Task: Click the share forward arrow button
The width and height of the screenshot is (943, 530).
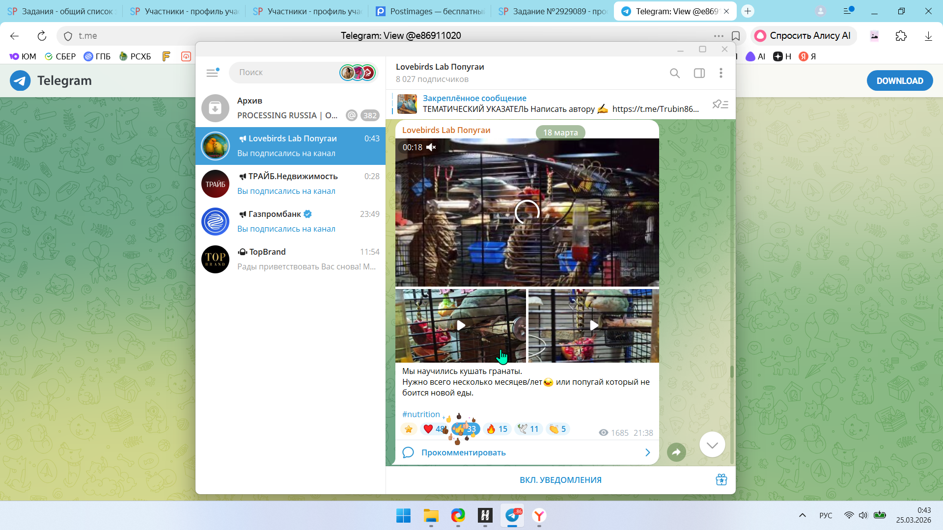Action: coord(676,452)
